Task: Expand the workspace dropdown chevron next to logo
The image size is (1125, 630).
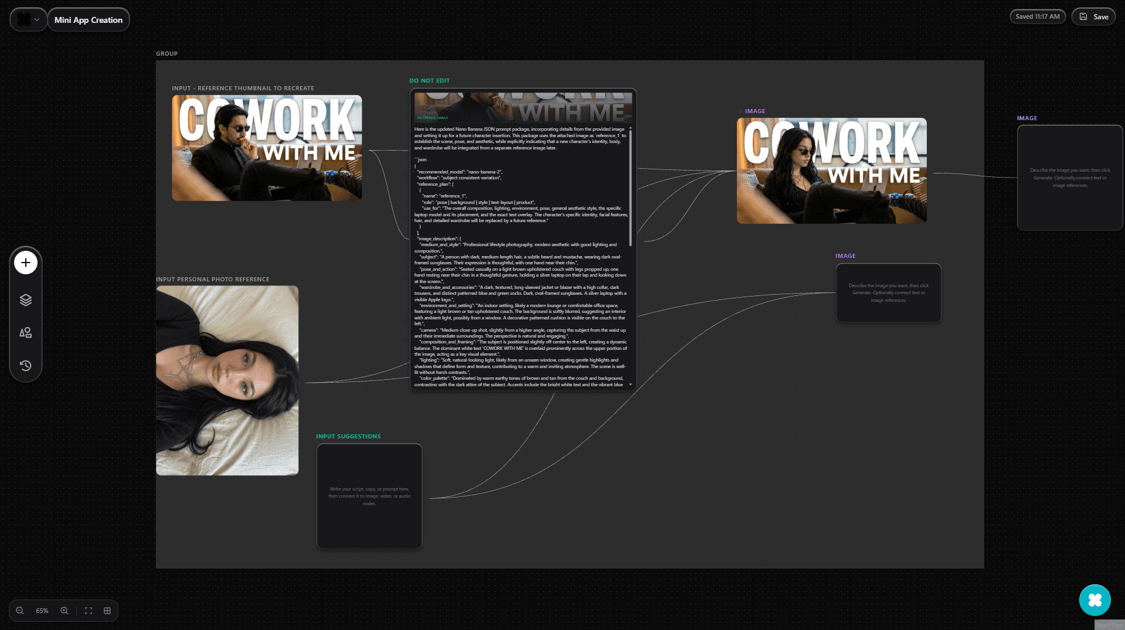Action: point(37,19)
